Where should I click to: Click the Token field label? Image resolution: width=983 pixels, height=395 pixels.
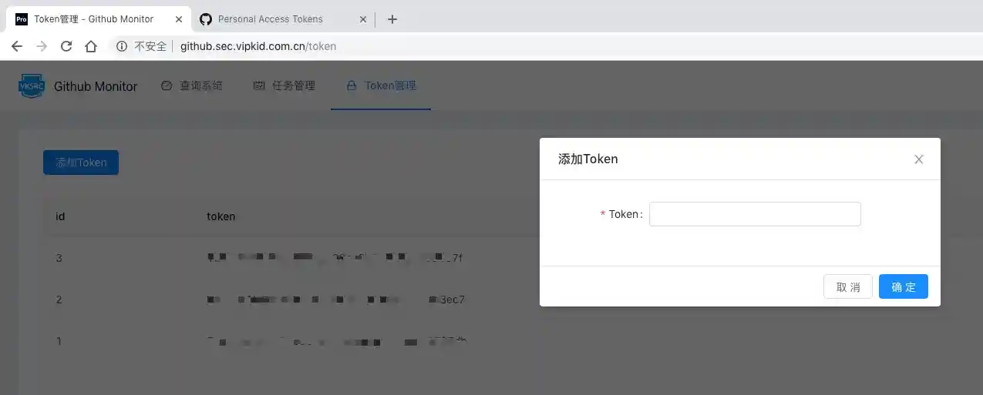(625, 214)
